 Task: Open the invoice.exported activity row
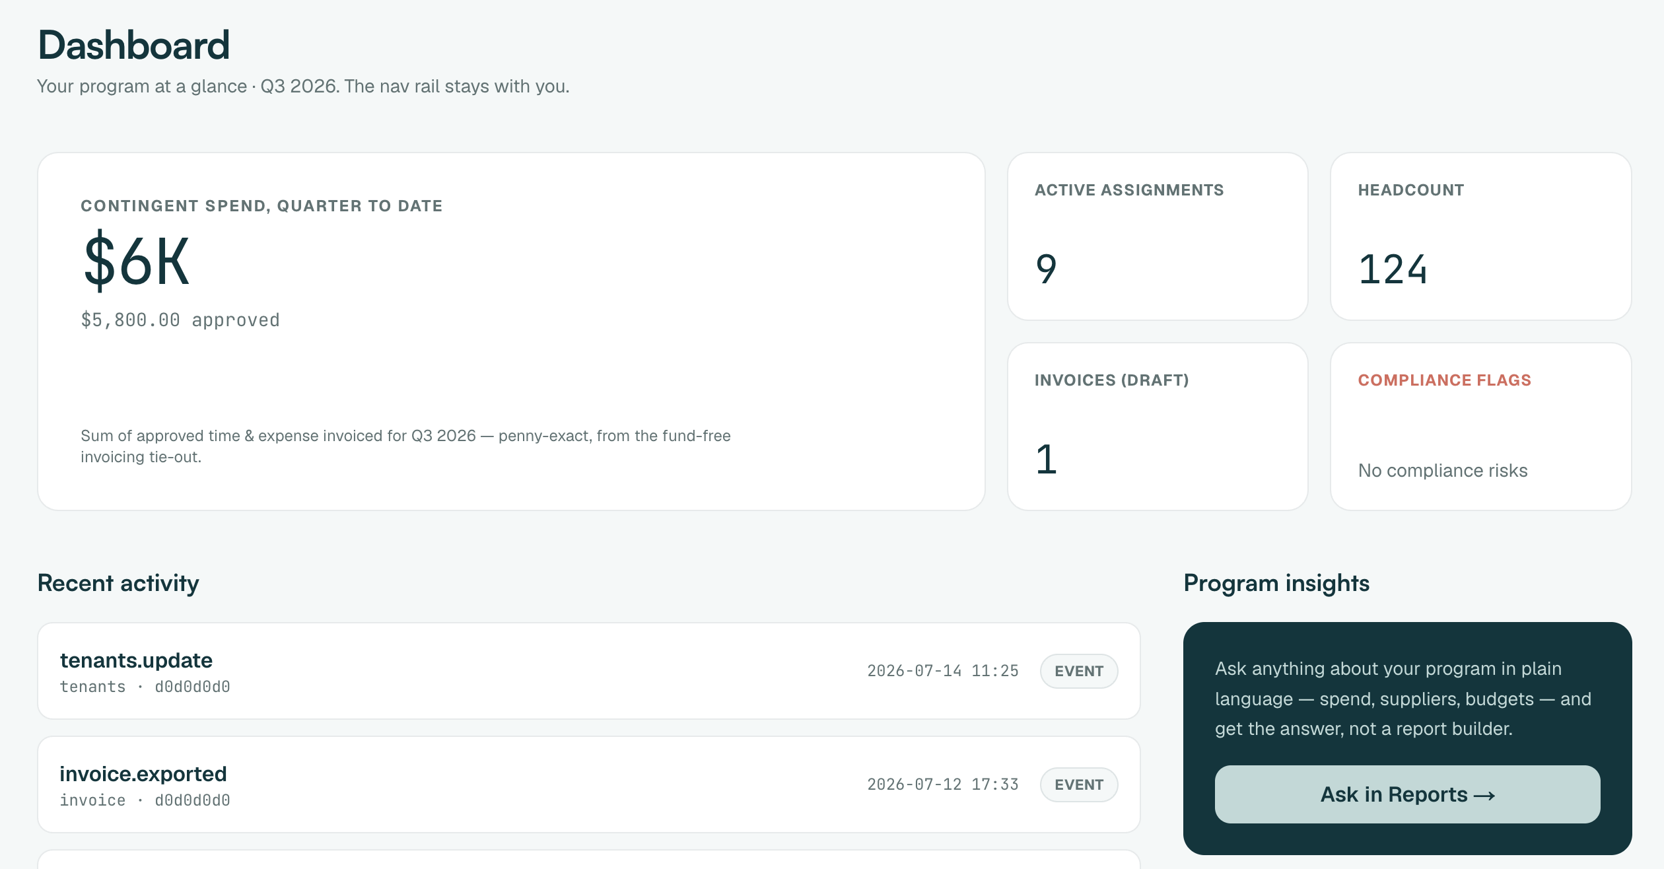click(589, 784)
